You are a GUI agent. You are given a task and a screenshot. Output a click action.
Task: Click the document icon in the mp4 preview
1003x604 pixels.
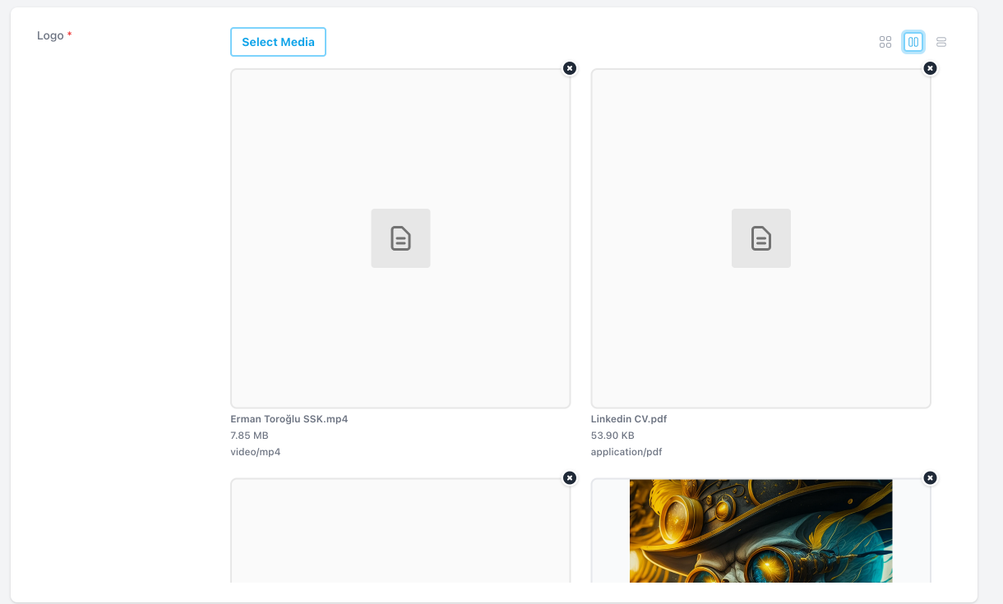coord(400,238)
